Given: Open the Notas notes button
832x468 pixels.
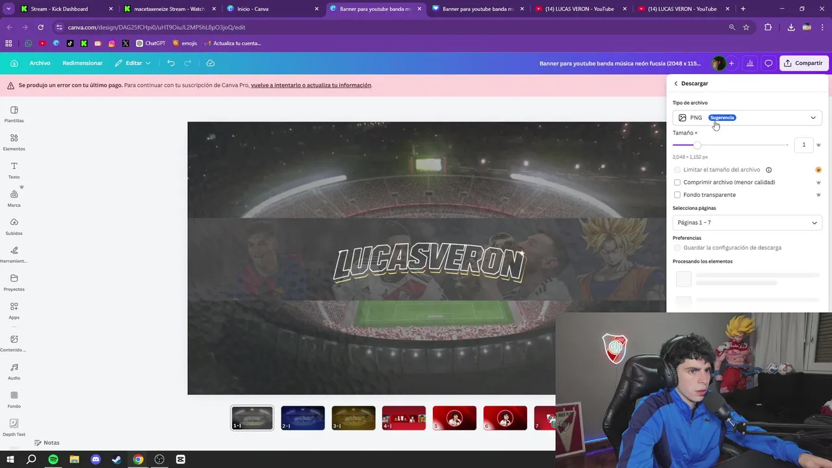Looking at the screenshot, I should (x=47, y=443).
